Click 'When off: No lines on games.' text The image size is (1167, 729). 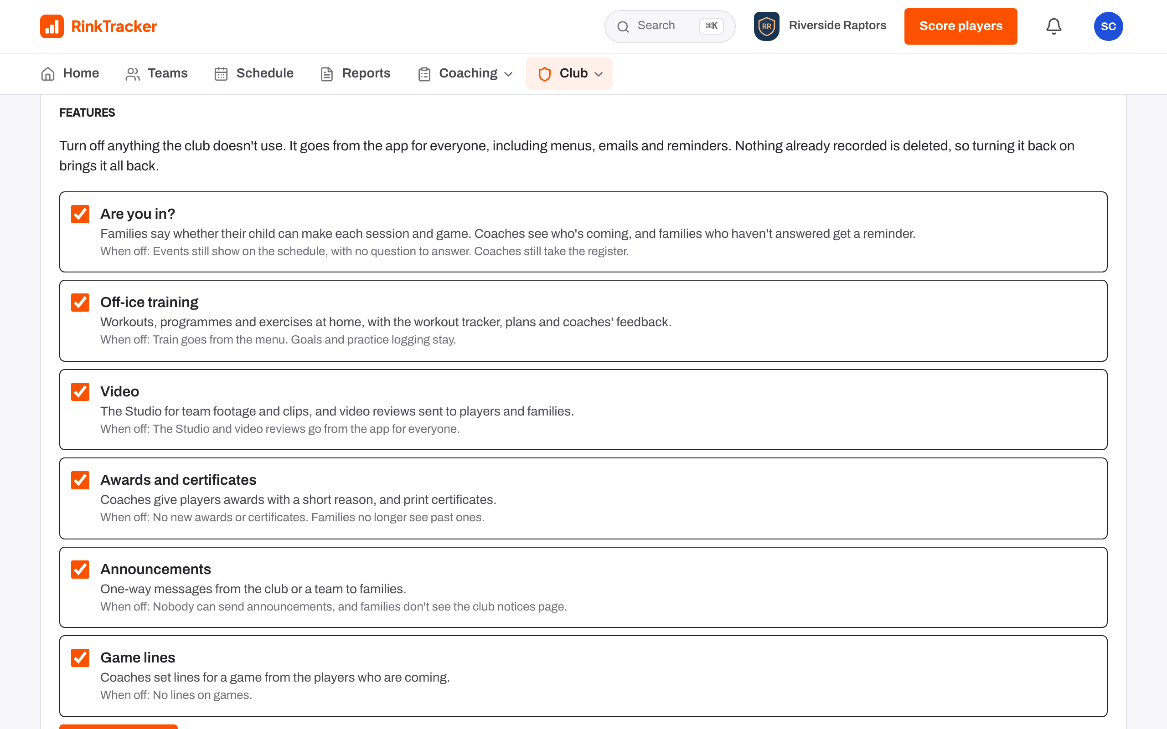coord(176,695)
